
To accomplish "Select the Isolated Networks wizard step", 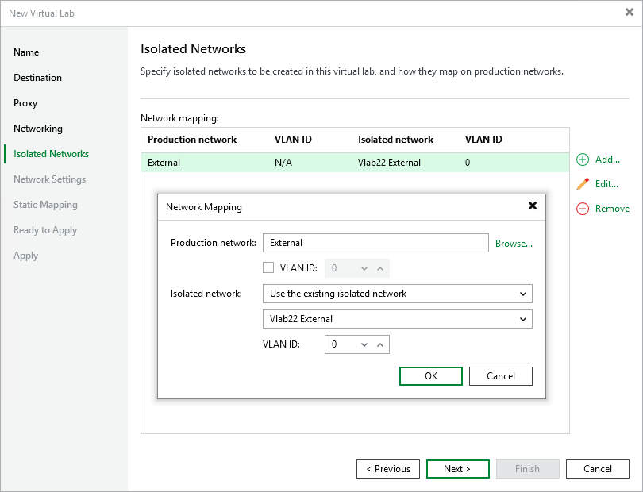I will (x=52, y=154).
